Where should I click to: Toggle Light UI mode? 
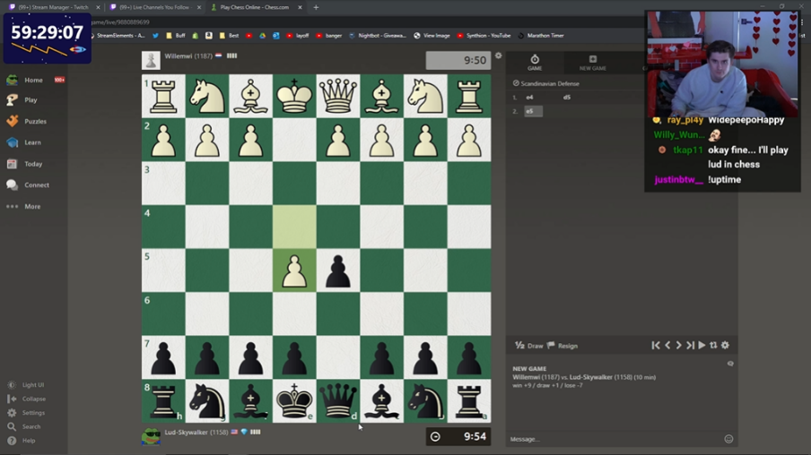(27, 385)
